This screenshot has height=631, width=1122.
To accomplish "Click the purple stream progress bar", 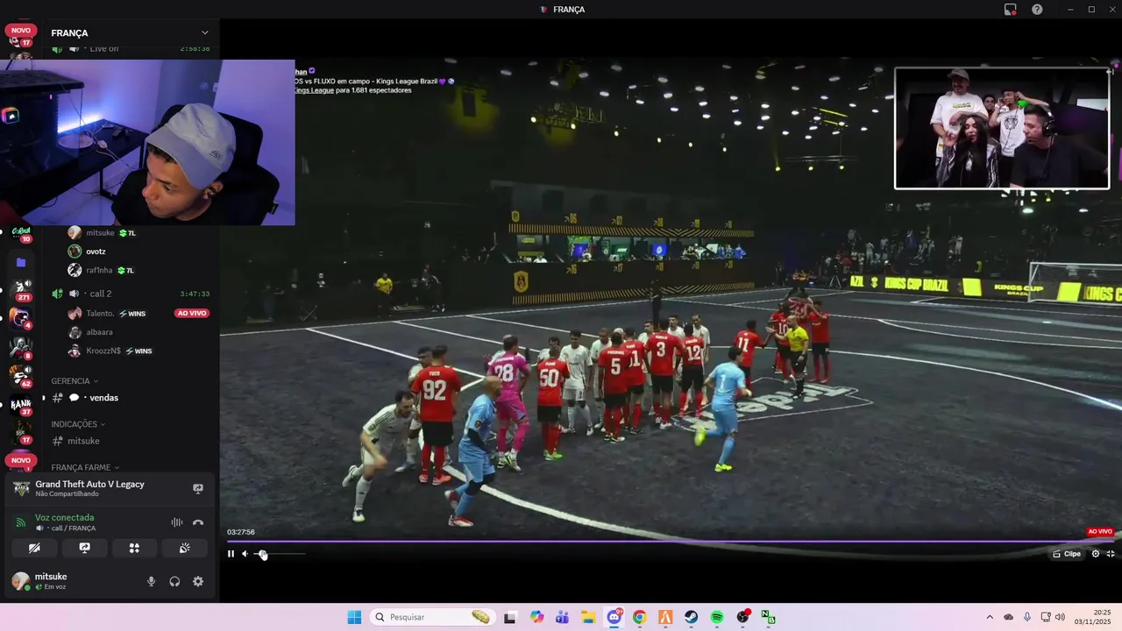I will (671, 541).
